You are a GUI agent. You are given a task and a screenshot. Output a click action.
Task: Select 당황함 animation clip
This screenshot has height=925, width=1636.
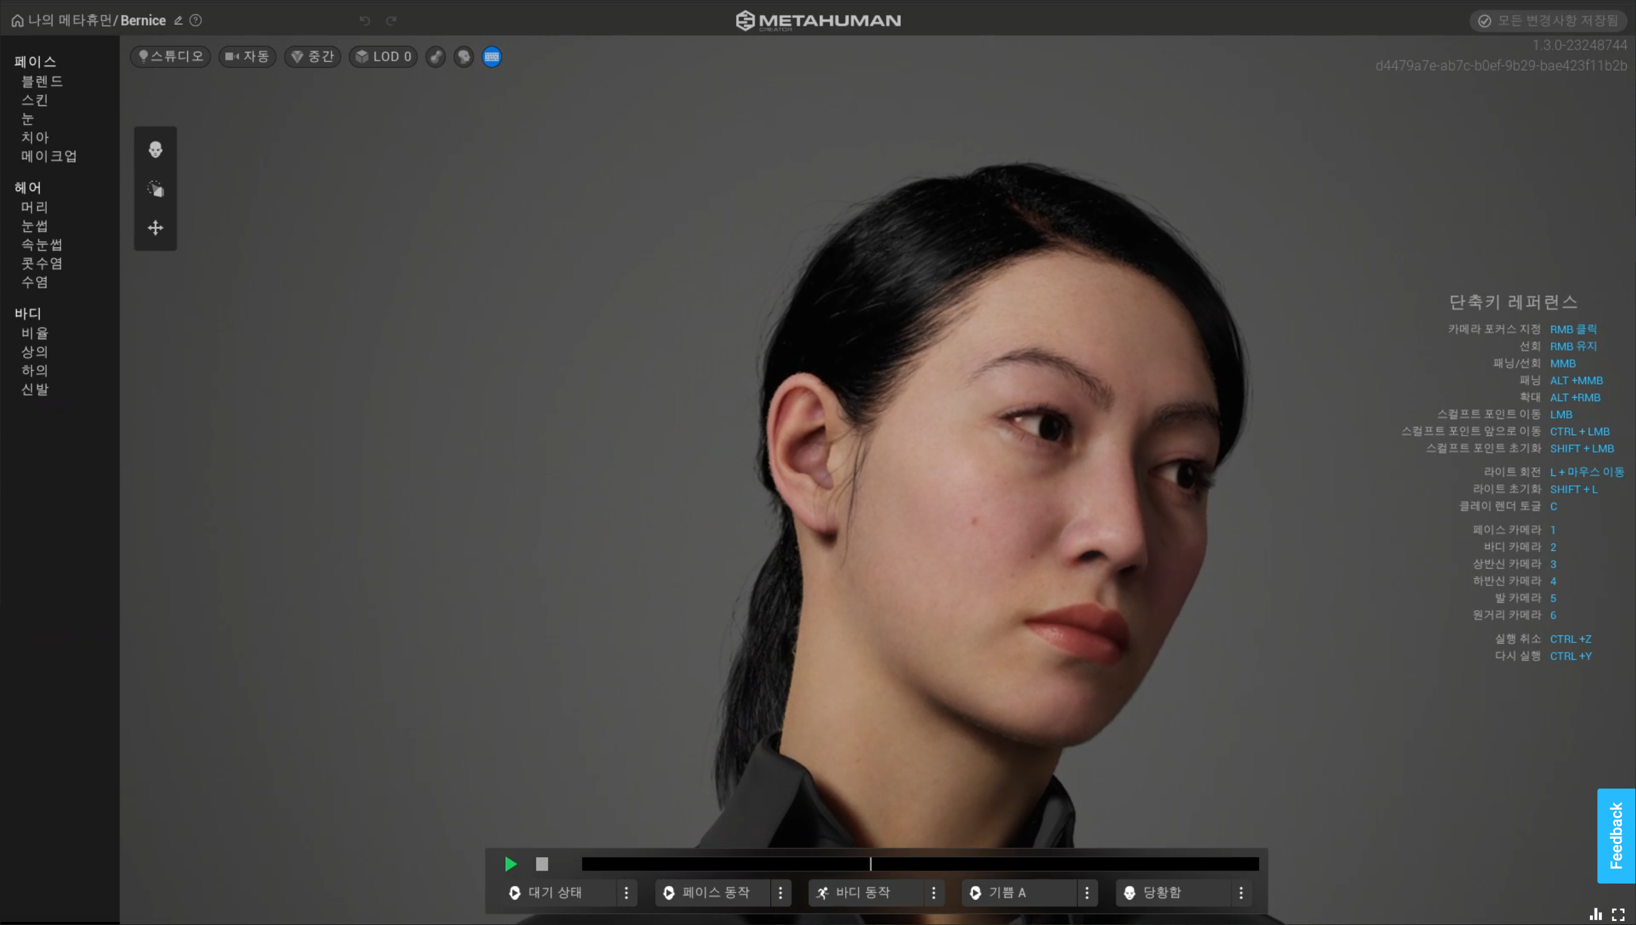point(1162,893)
